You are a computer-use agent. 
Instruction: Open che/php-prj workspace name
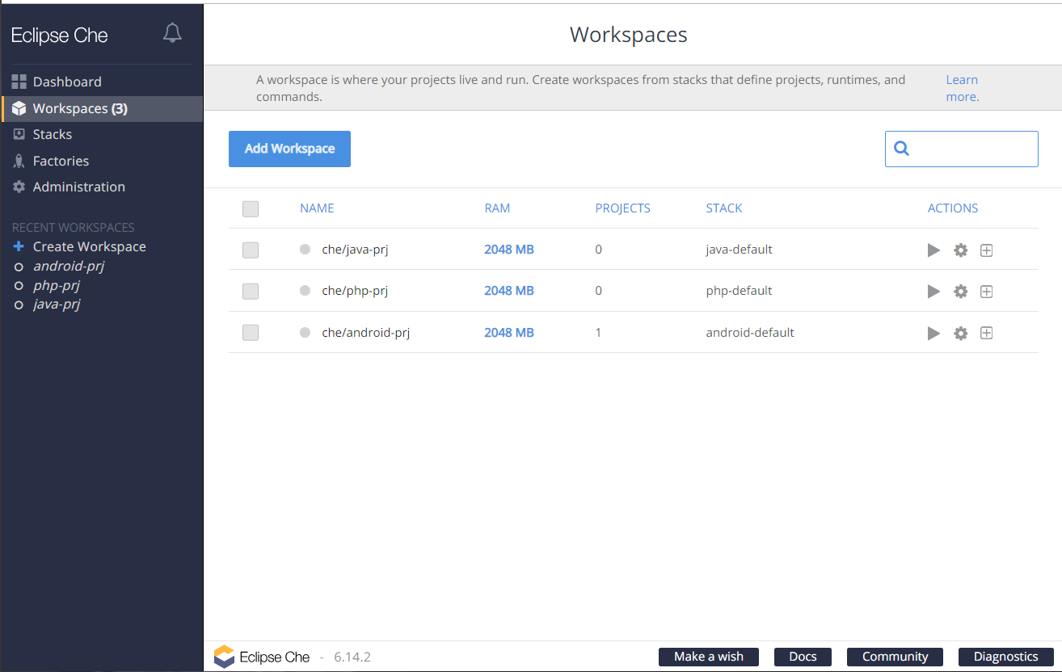pos(355,291)
